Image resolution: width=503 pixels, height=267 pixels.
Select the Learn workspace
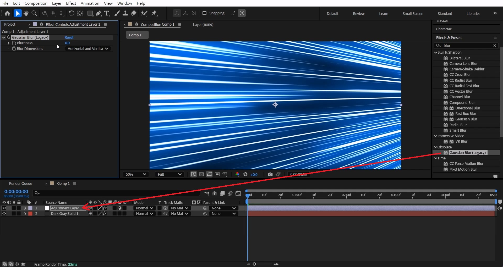pyautogui.click(x=384, y=14)
